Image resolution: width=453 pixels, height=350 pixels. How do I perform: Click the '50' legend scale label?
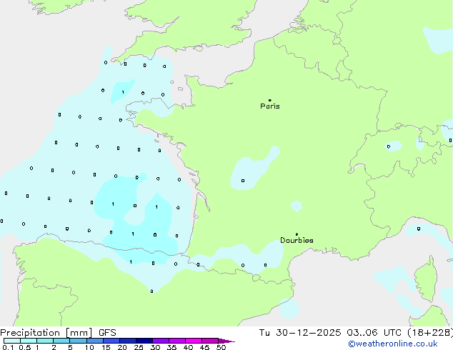221,347
